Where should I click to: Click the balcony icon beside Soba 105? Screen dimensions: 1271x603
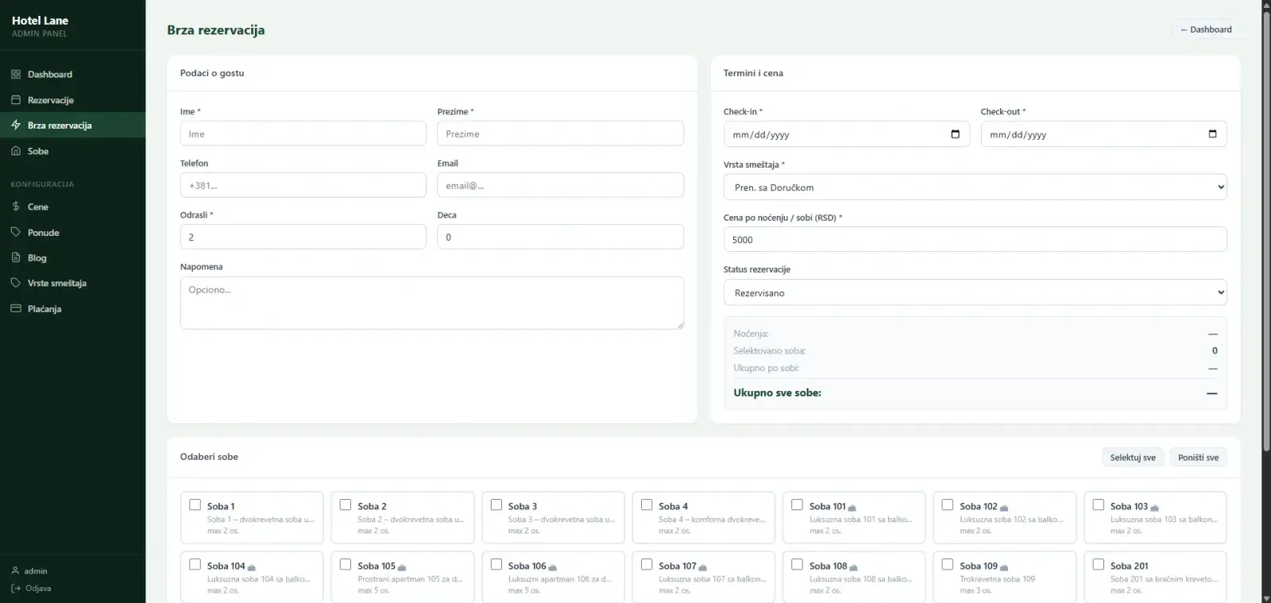coord(402,567)
